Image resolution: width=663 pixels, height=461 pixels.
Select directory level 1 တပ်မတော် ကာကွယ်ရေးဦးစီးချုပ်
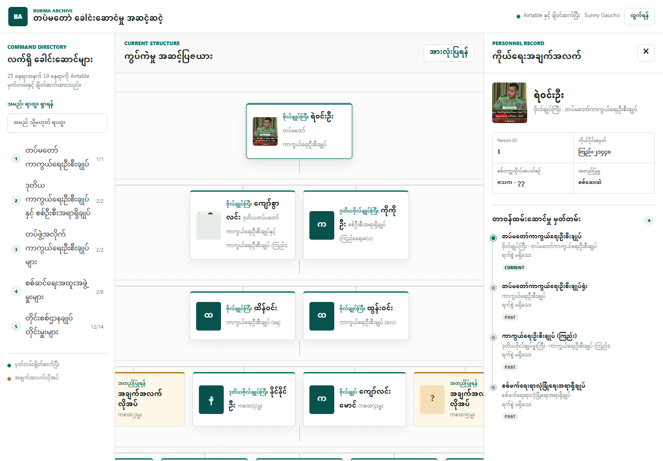57,158
